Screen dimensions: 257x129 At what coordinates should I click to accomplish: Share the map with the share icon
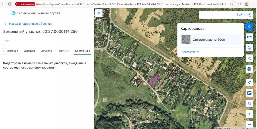point(249,58)
